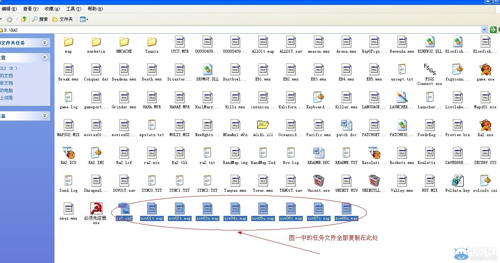500x263 pixels.
Task: Select the fsgsconn... file icon
Action: [458, 69]
